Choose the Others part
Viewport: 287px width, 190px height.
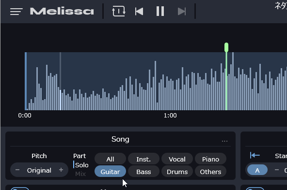click(210, 172)
